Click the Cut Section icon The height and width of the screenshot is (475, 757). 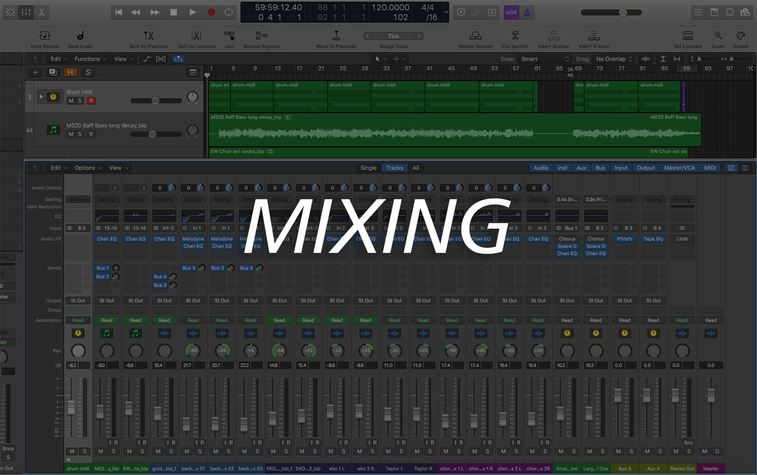[x=515, y=36]
